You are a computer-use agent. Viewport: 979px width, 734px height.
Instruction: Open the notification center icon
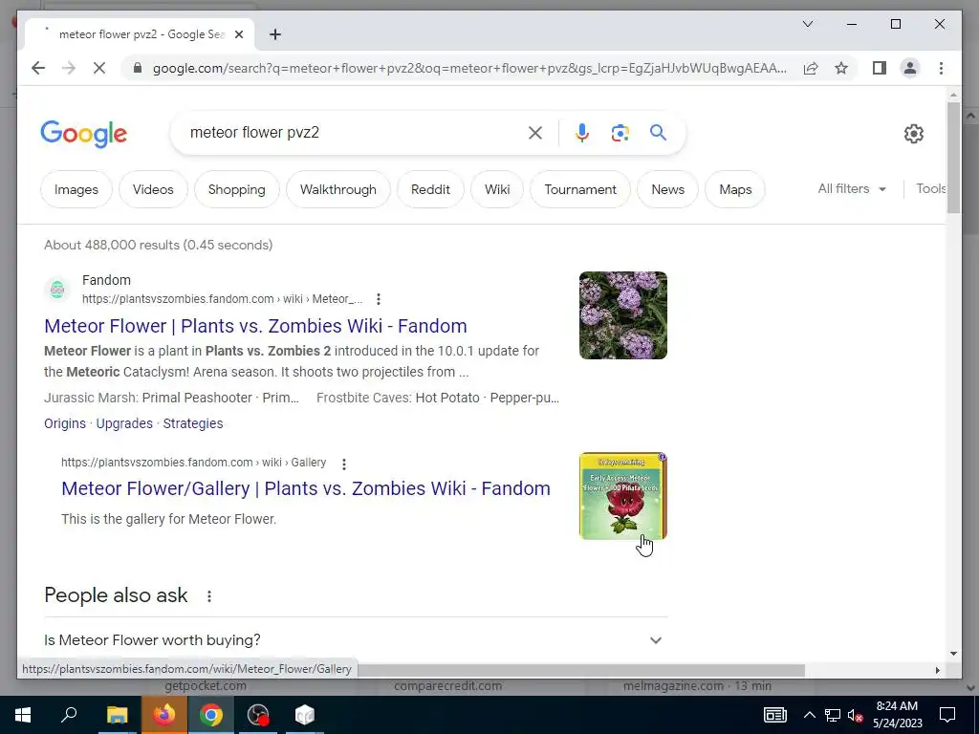[x=947, y=715]
